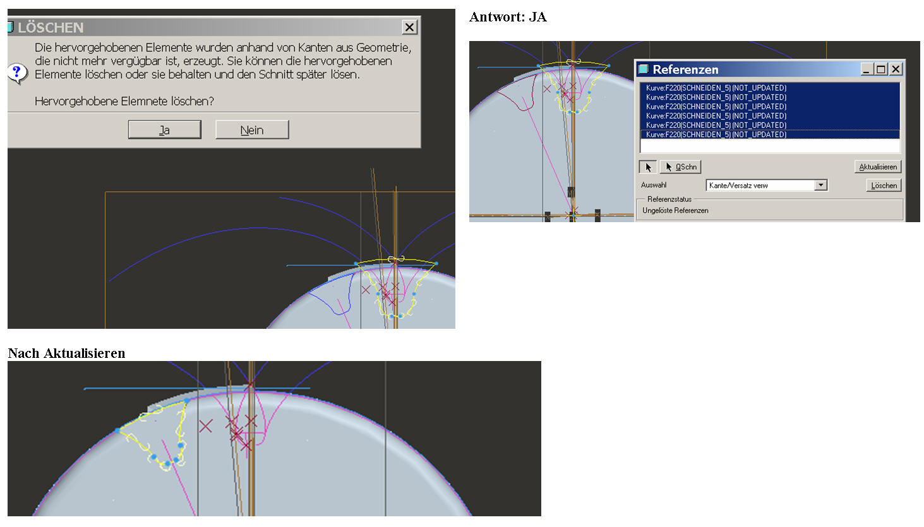
Task: Click the Antwort: JA heading
Action: (508, 17)
